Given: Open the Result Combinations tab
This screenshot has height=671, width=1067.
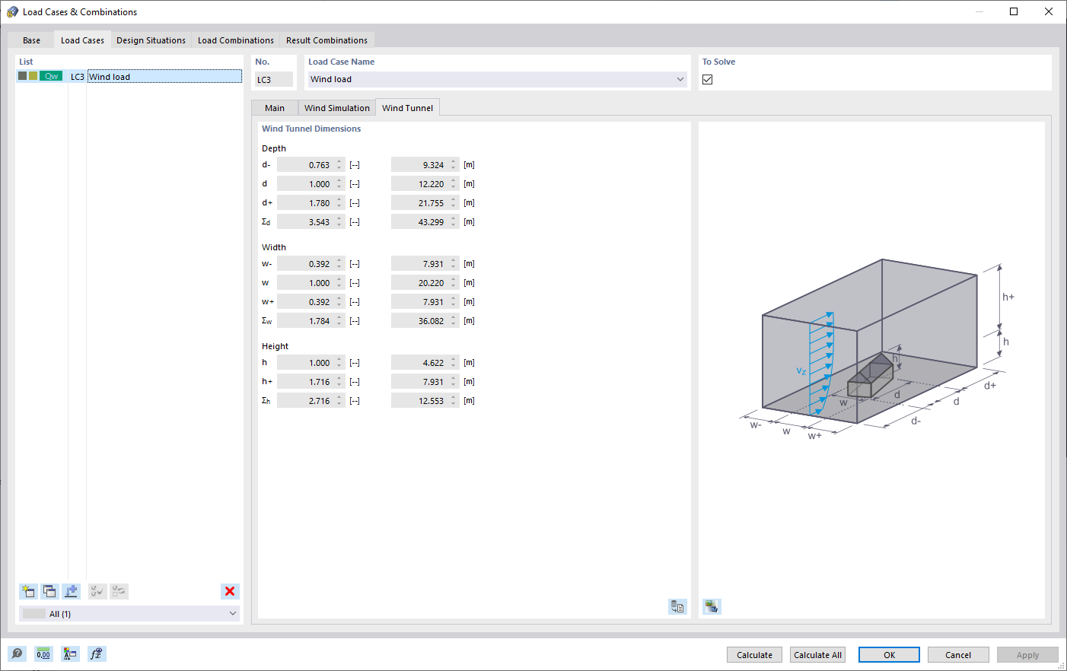Looking at the screenshot, I should tap(326, 40).
